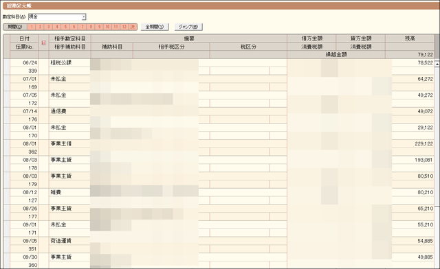This screenshot has height=269, width=440.
Task: Click the 相手勘定科目 column header
Action: 70,38
